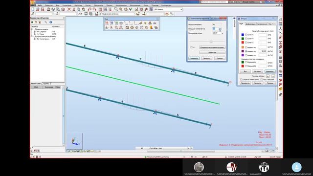Enable Открыть новое окно checkbox
This screenshot has height=176, width=313.
pos(241,79)
